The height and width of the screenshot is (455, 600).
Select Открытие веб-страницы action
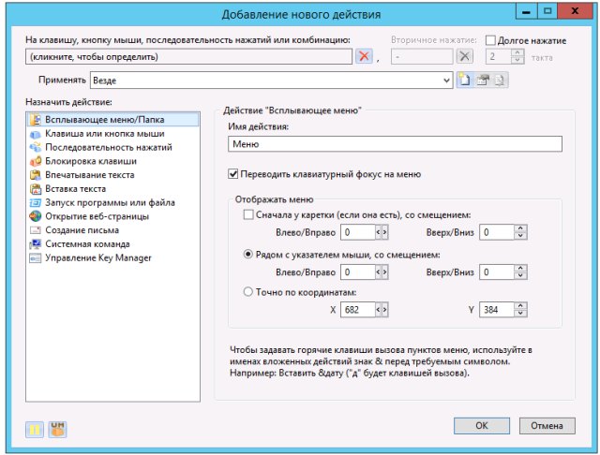pyautogui.click(x=89, y=216)
